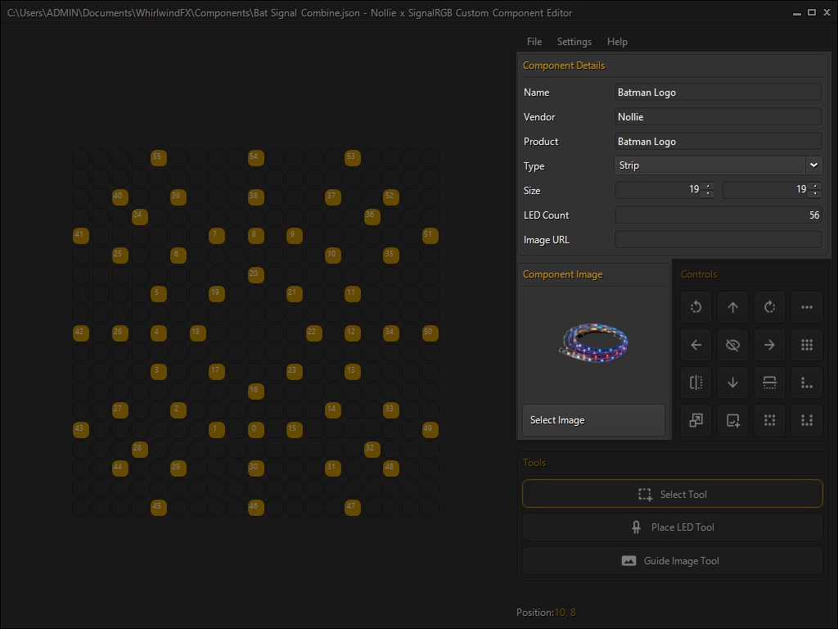Toggle the crossed-out eye visibility control
The width and height of the screenshot is (838, 629).
pyautogui.click(x=732, y=345)
